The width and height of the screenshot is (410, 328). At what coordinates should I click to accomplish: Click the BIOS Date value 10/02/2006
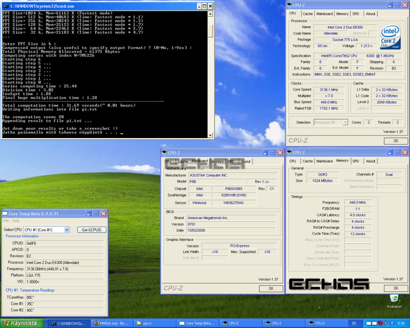pos(231,230)
